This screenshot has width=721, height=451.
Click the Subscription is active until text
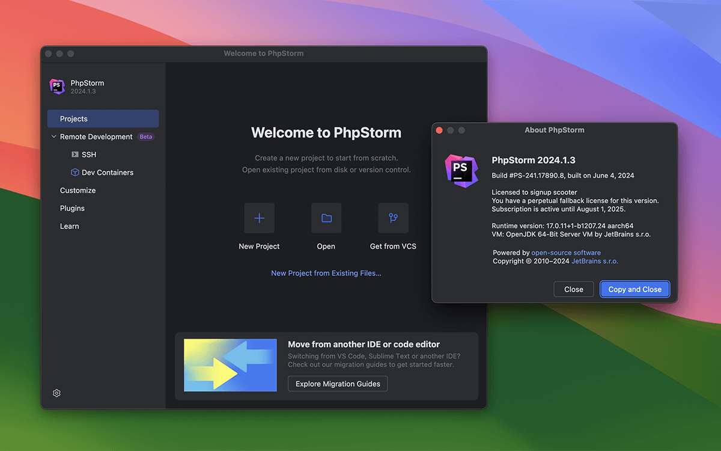559,209
